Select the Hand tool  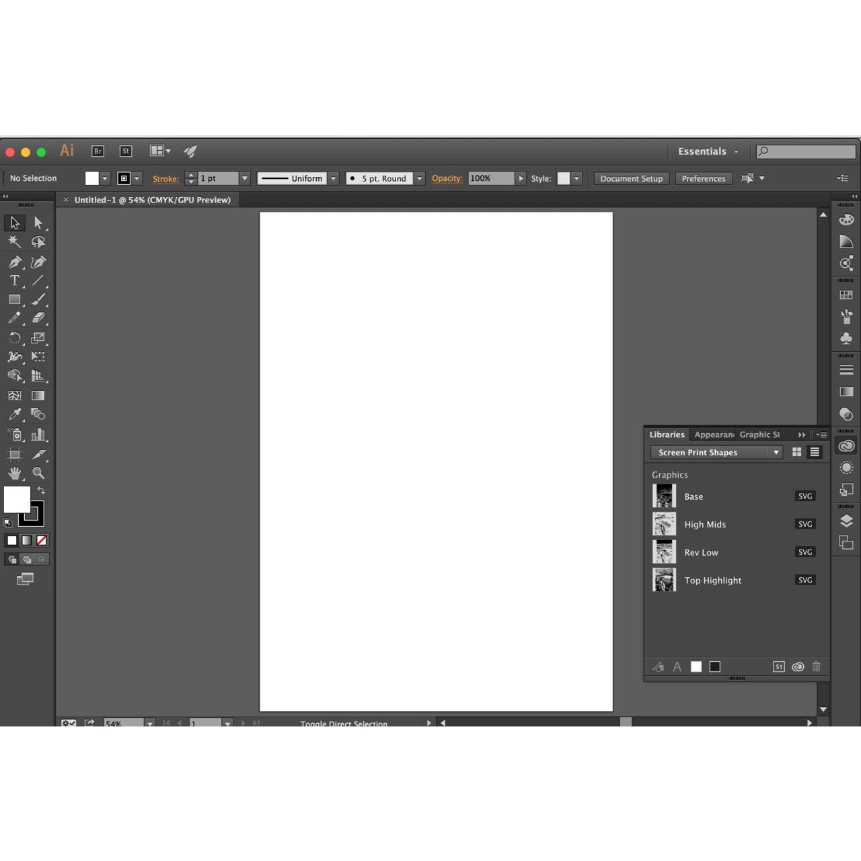pyautogui.click(x=14, y=473)
